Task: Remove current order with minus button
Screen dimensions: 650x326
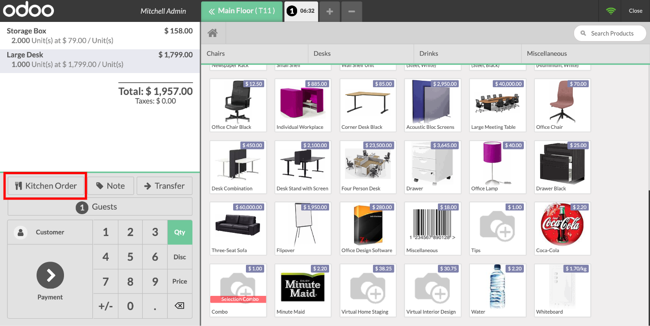Action: click(351, 11)
